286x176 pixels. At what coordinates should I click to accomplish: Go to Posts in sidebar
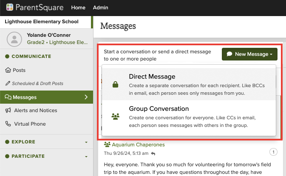coord(19,70)
